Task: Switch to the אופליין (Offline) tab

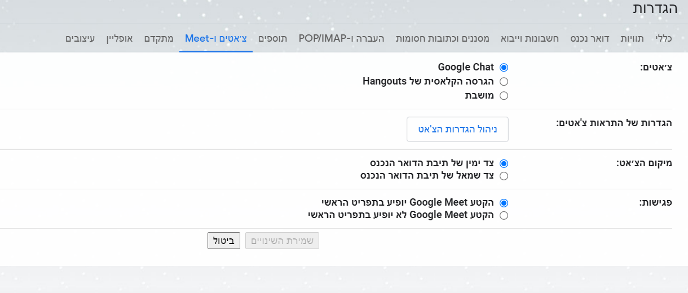Action: click(x=120, y=38)
